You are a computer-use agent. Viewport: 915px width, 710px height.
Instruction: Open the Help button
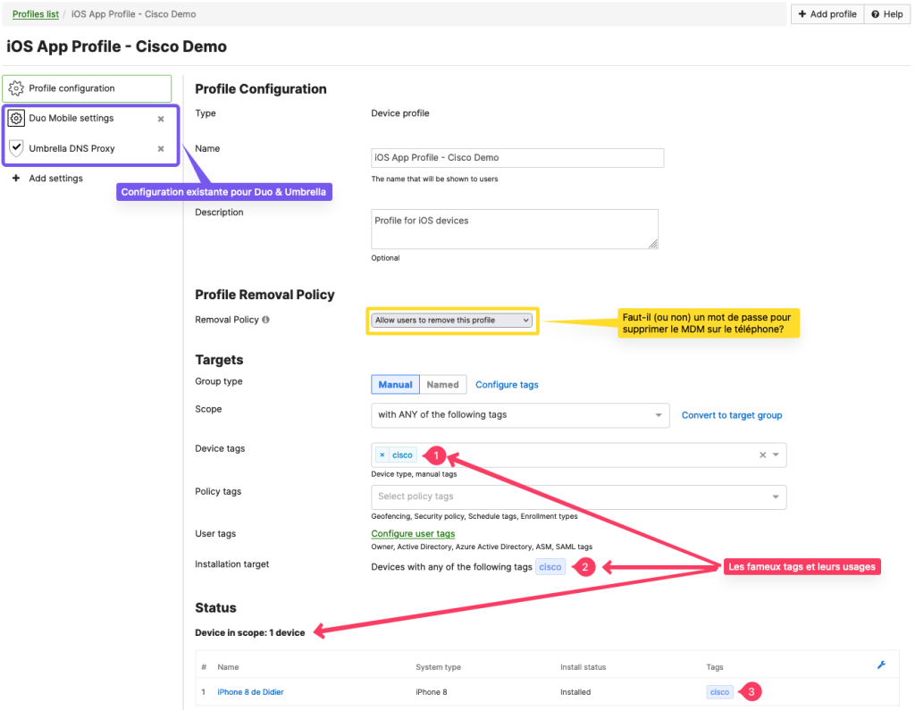point(887,14)
